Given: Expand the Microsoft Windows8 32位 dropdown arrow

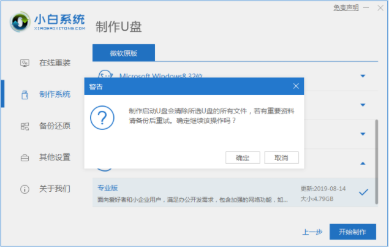Looking at the screenshot, I should coord(363,75).
